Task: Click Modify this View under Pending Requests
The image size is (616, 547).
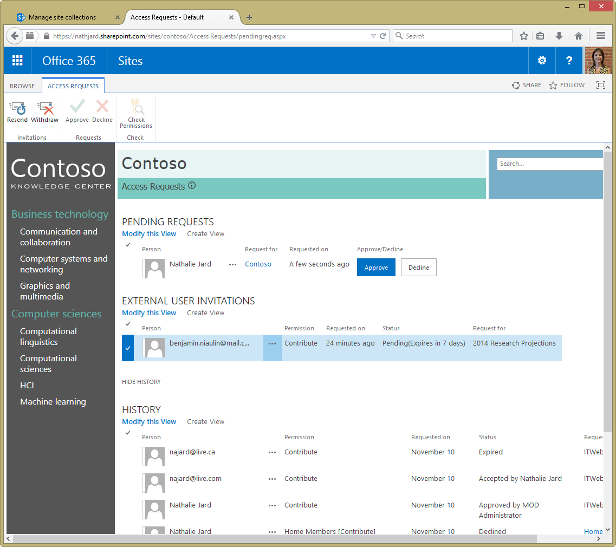Action: 149,233
